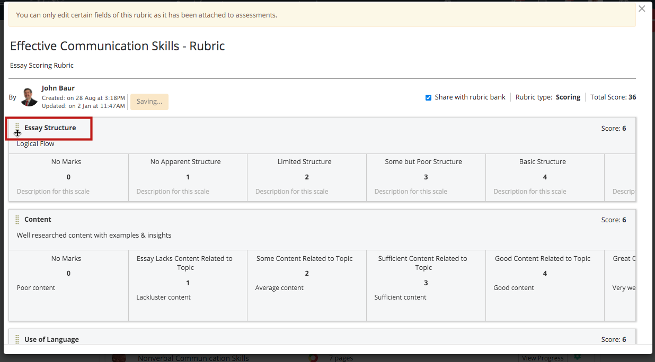Click description placeholder under Basic Structure
655x362 pixels.
530,192
